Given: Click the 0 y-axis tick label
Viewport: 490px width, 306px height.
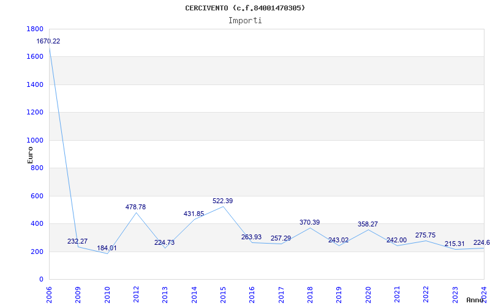Looking at the screenshot, I should 41,280.
